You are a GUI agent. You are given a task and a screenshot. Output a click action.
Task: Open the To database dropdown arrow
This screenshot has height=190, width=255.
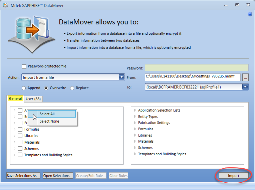245,87
